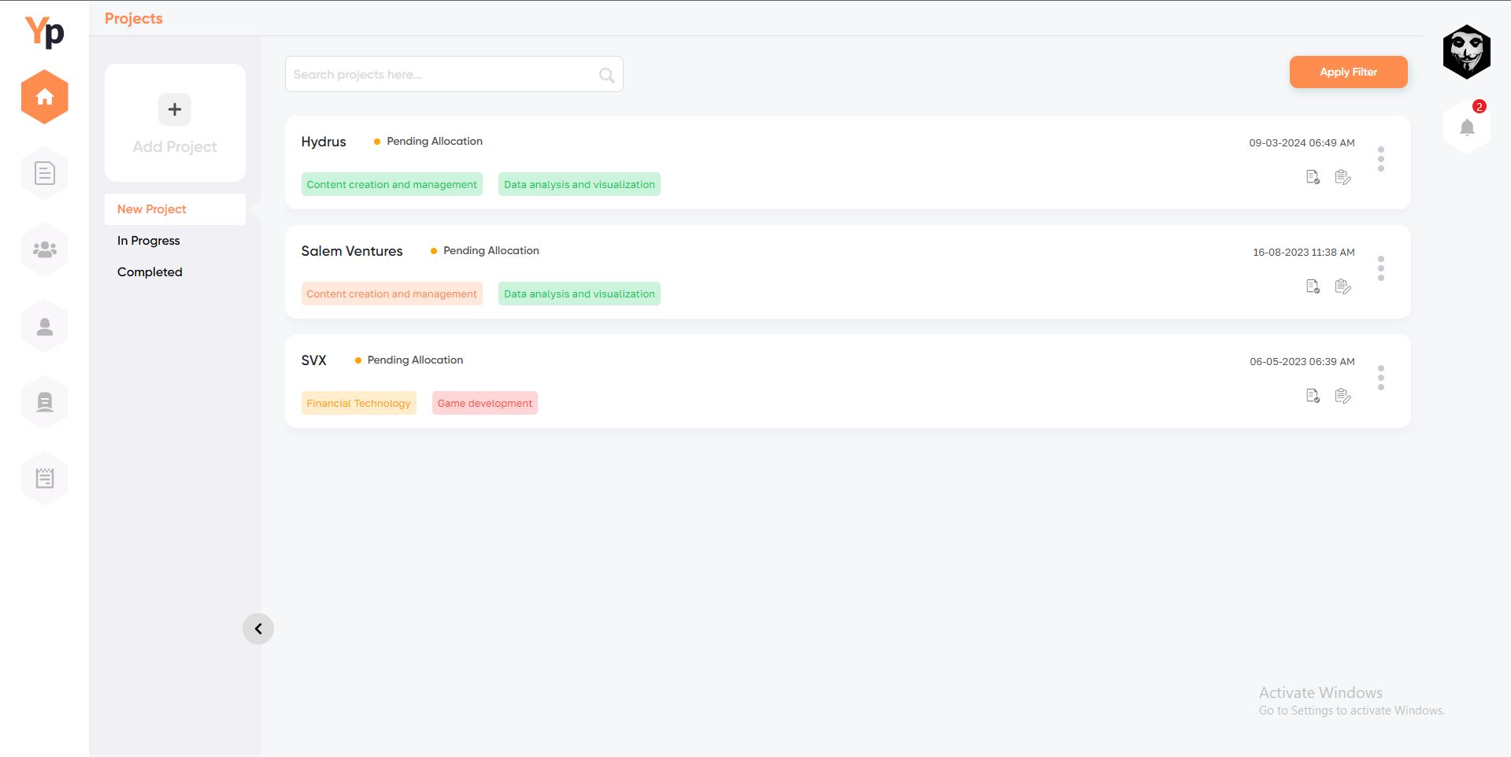Open the three-dot menu for Salem Ventures
The image size is (1511, 757).
[x=1381, y=268]
